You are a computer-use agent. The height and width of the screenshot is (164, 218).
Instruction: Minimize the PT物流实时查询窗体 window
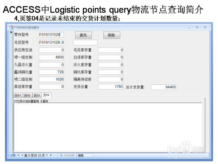[x=189, y=28]
